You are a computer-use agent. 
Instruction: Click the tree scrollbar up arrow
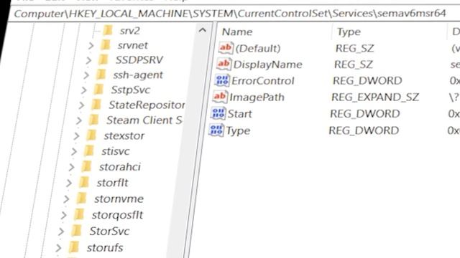203,30
